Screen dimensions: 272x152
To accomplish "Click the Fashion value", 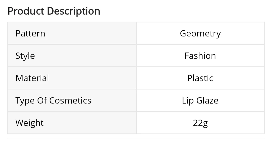I will (x=200, y=56).
